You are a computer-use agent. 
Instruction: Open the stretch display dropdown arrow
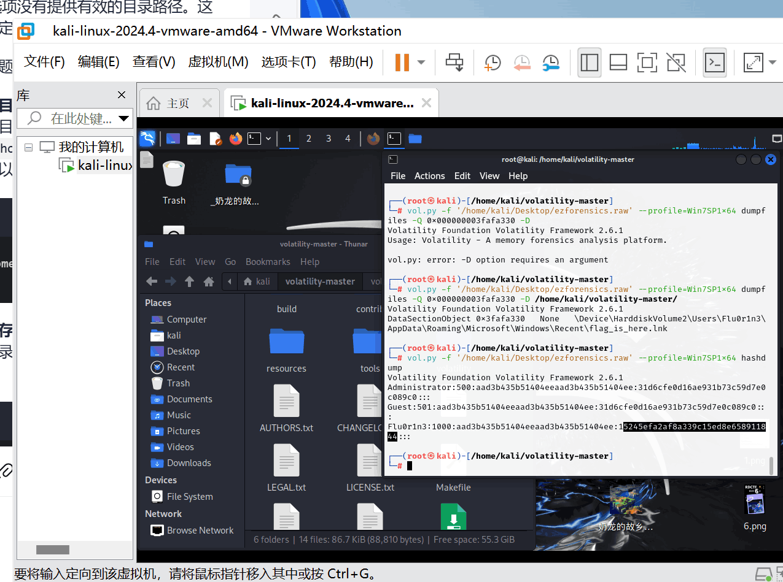tap(772, 62)
